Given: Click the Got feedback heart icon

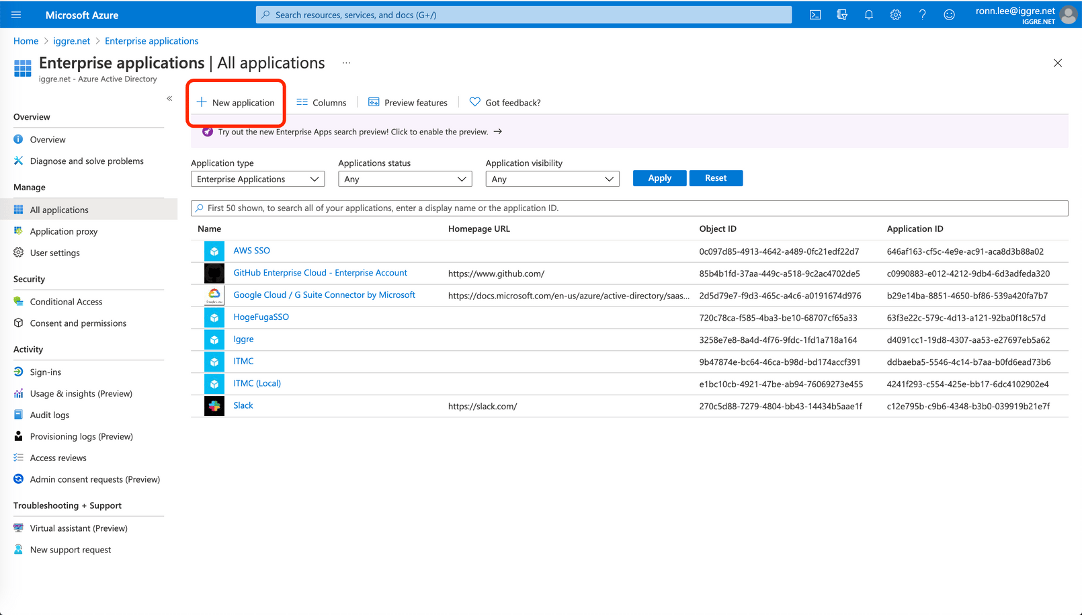Looking at the screenshot, I should (475, 102).
